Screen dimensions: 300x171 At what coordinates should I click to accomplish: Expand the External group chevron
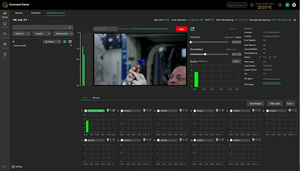pos(71,45)
